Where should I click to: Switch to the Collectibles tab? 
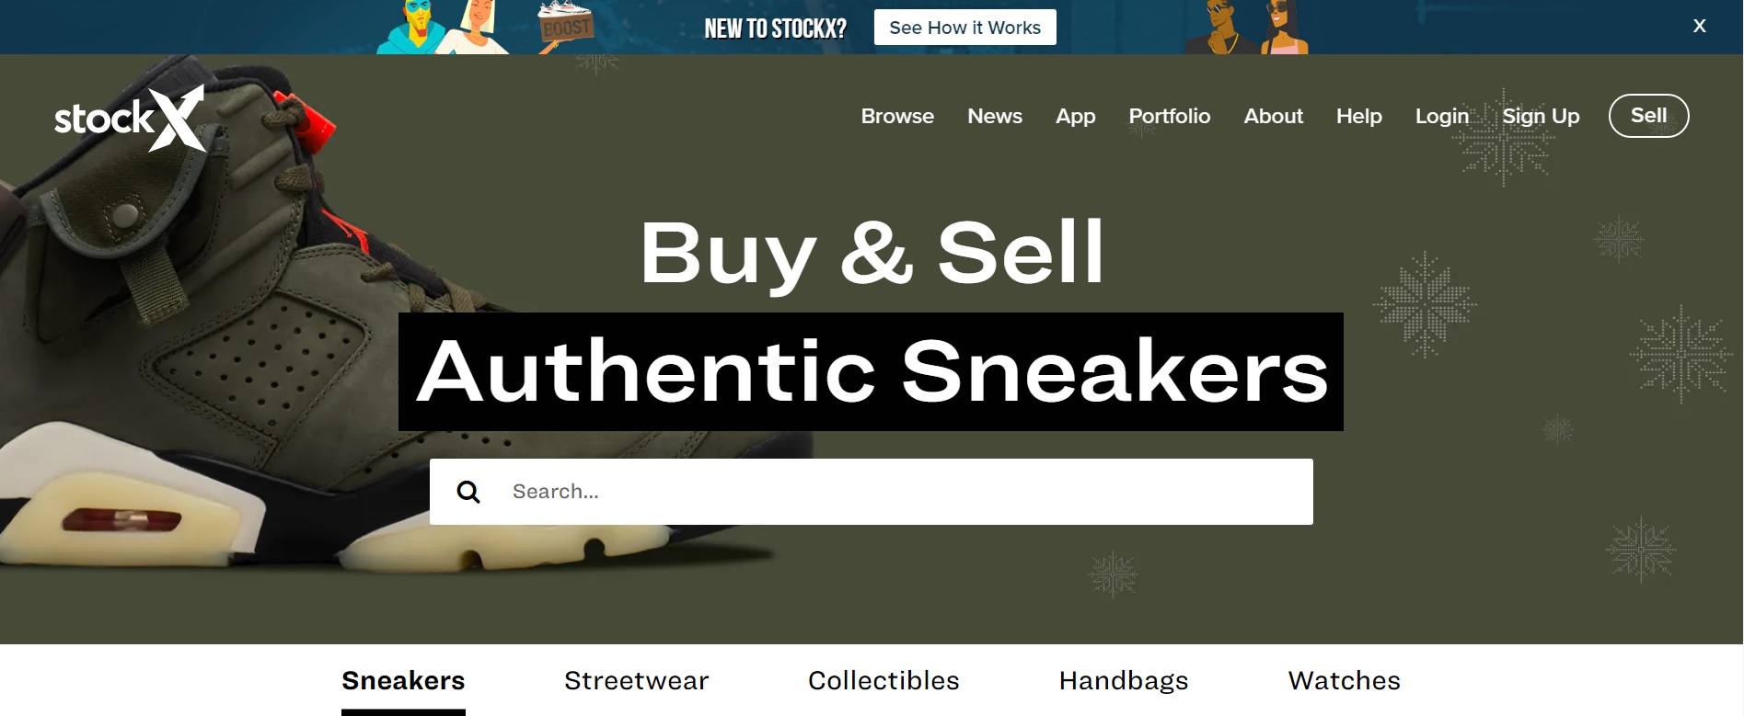point(884,681)
